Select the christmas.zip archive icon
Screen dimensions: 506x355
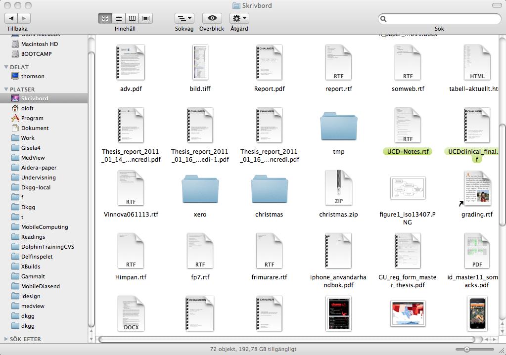click(338, 188)
